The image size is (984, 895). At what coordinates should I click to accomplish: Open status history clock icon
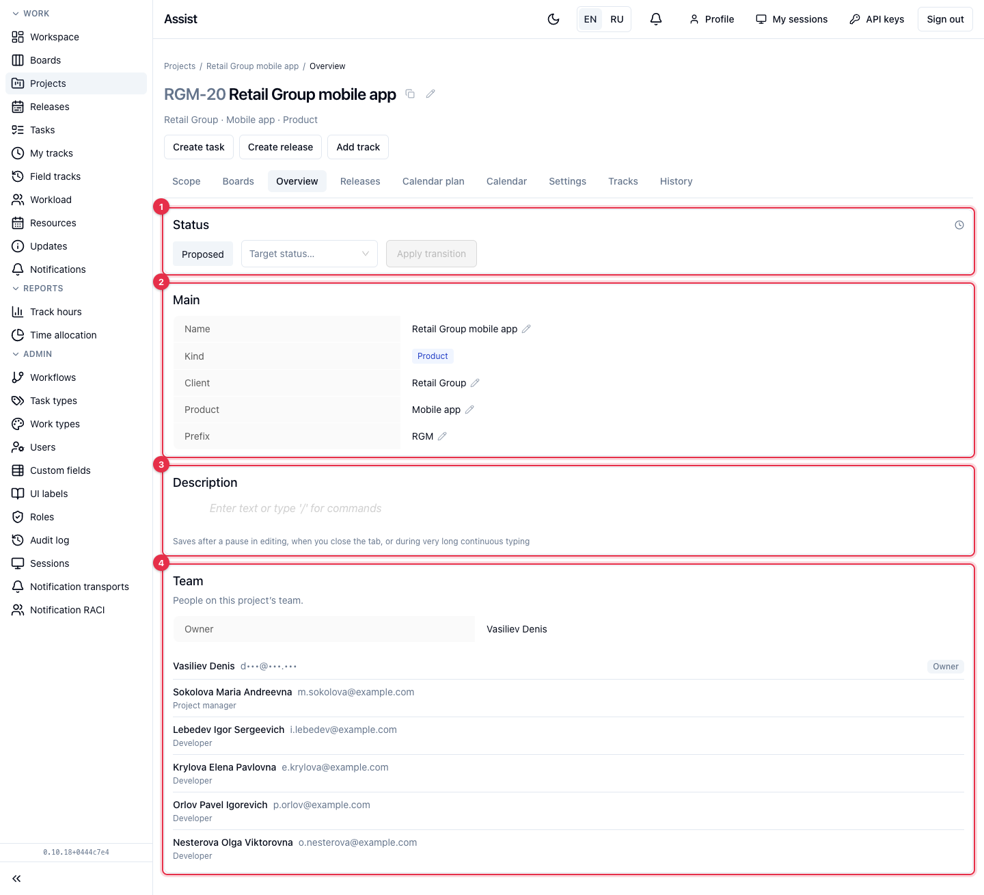[x=959, y=225]
